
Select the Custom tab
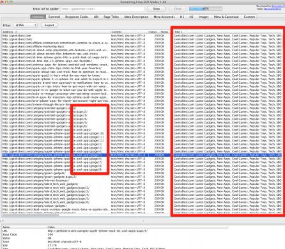[x=249, y=17]
